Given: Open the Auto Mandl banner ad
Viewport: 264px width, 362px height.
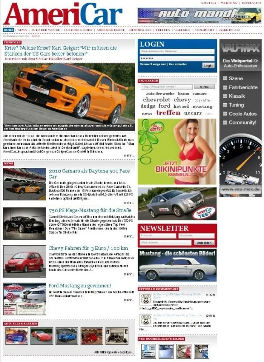Looking at the screenshot, I should click(x=200, y=15).
